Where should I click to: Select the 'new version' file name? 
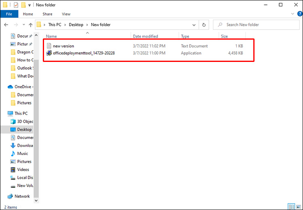point(63,46)
